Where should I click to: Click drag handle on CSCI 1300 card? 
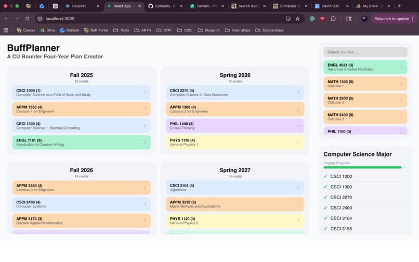[x=145, y=126]
